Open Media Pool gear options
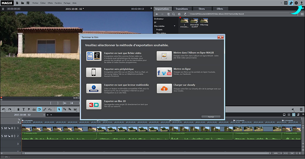Viewport: 305px width, 159px height. click(x=179, y=14)
